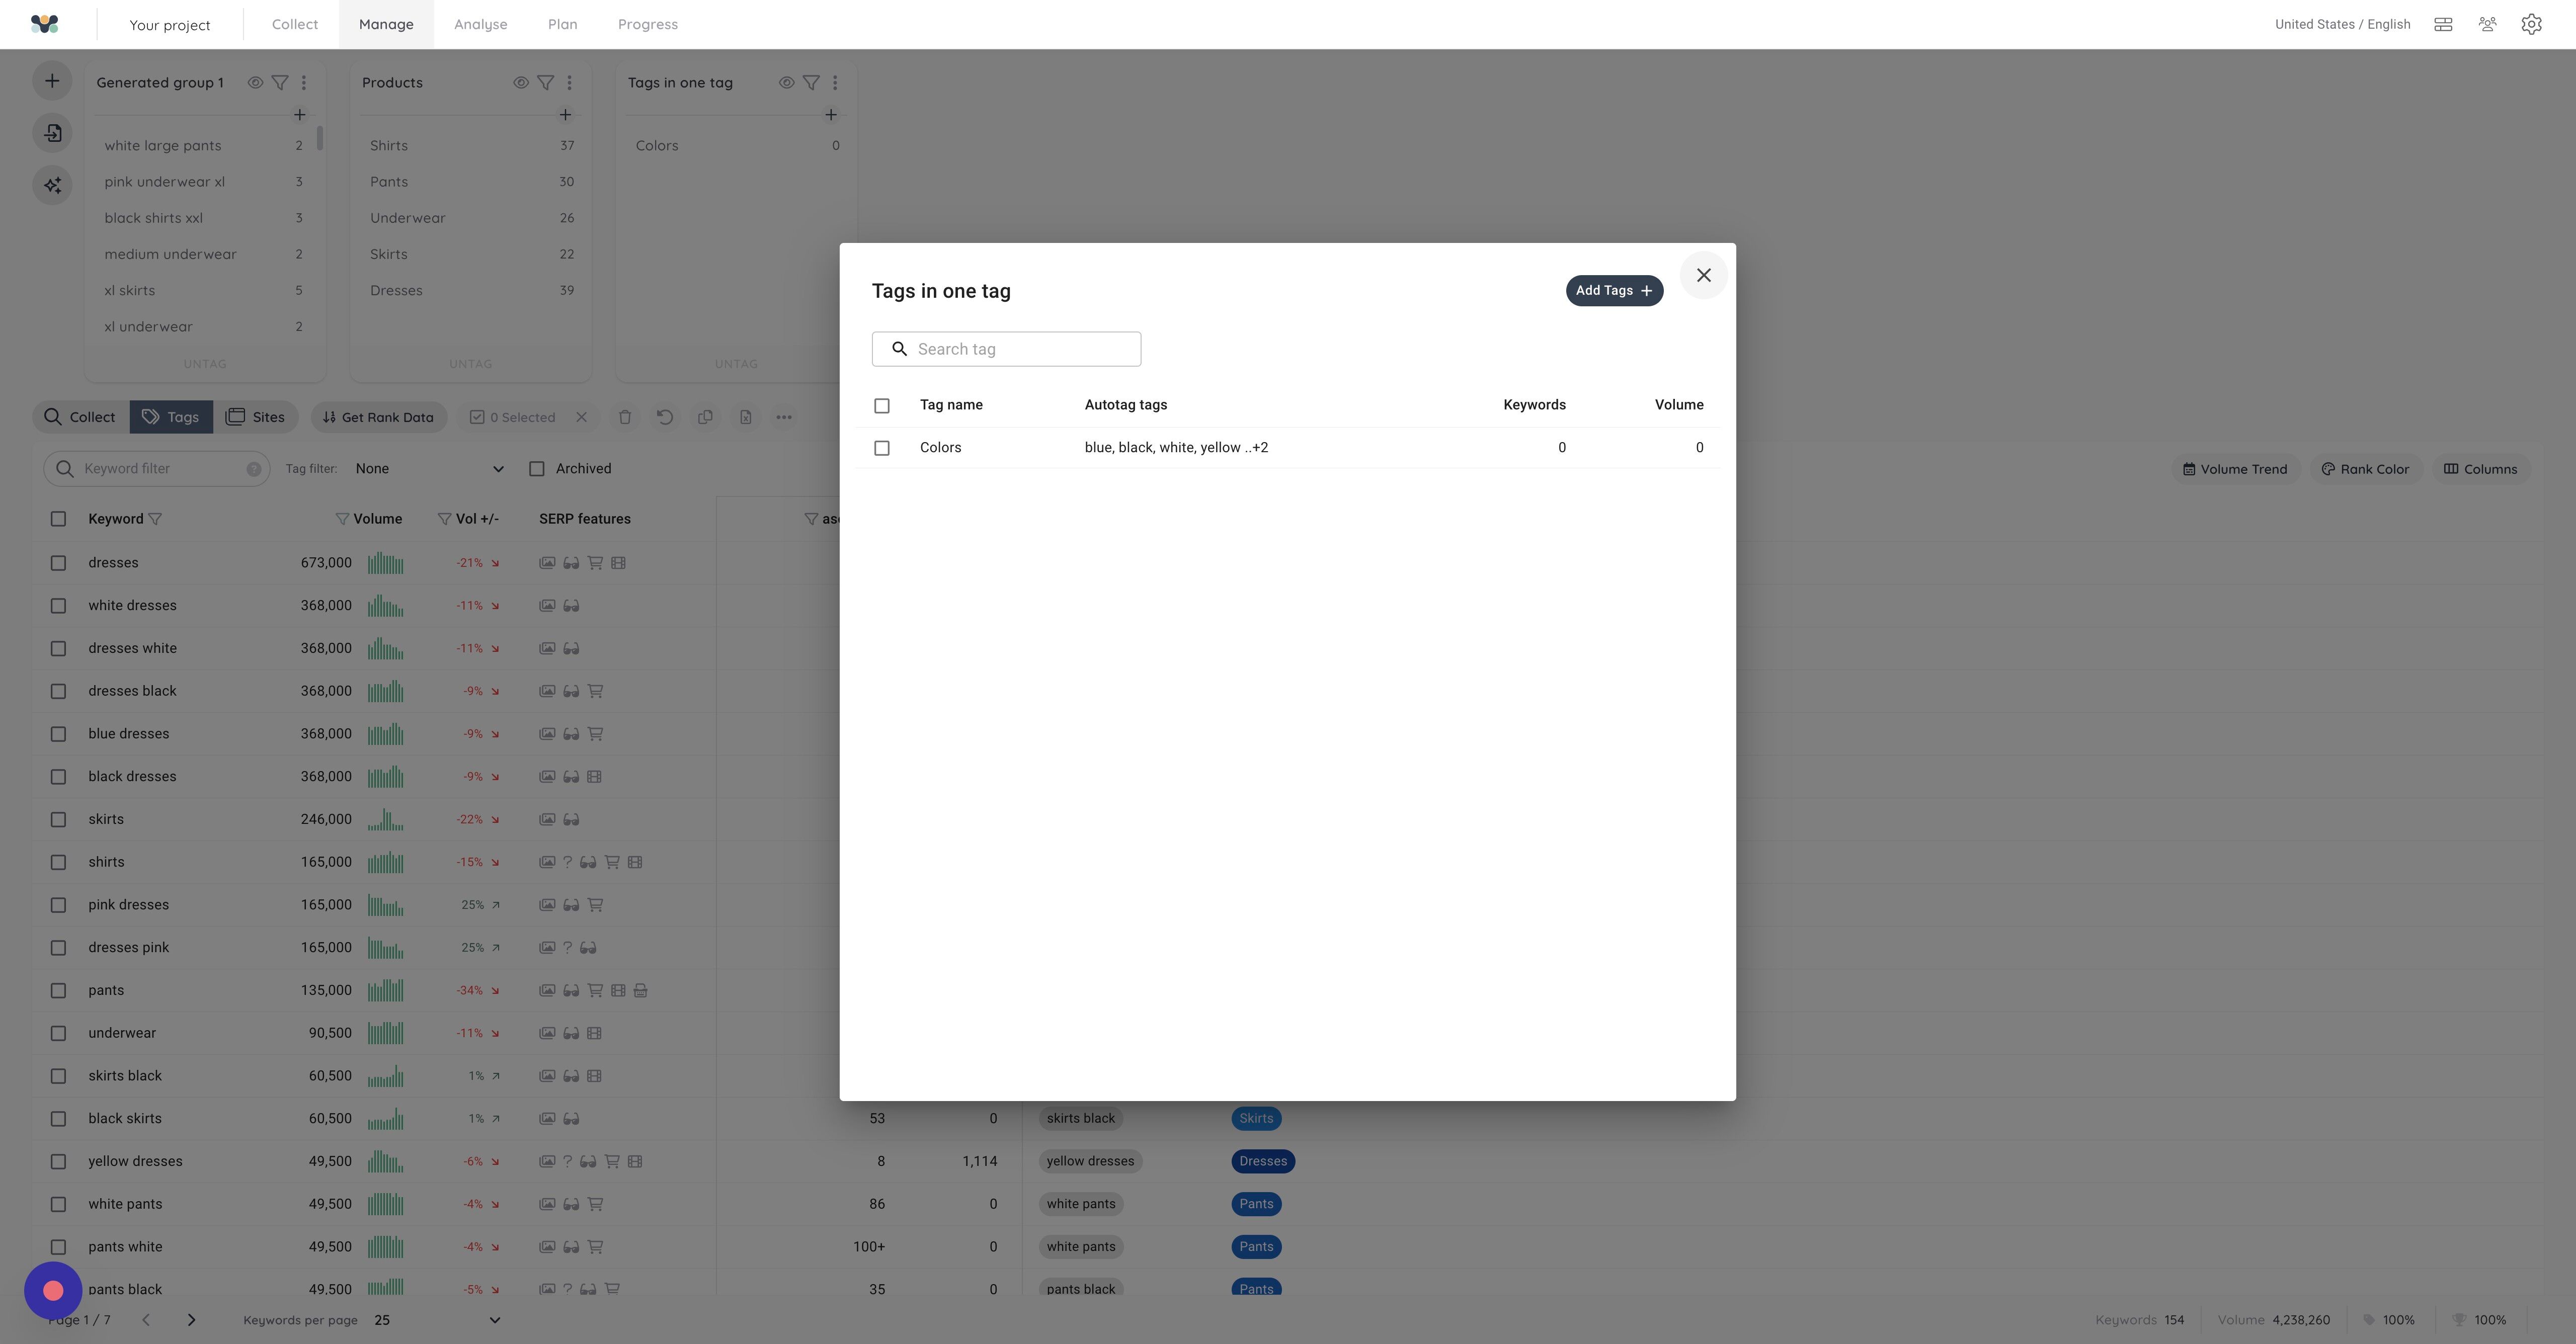Viewport: 2576px width, 1344px height.
Task: Click the keyword filter help icon
Action: [x=254, y=469]
